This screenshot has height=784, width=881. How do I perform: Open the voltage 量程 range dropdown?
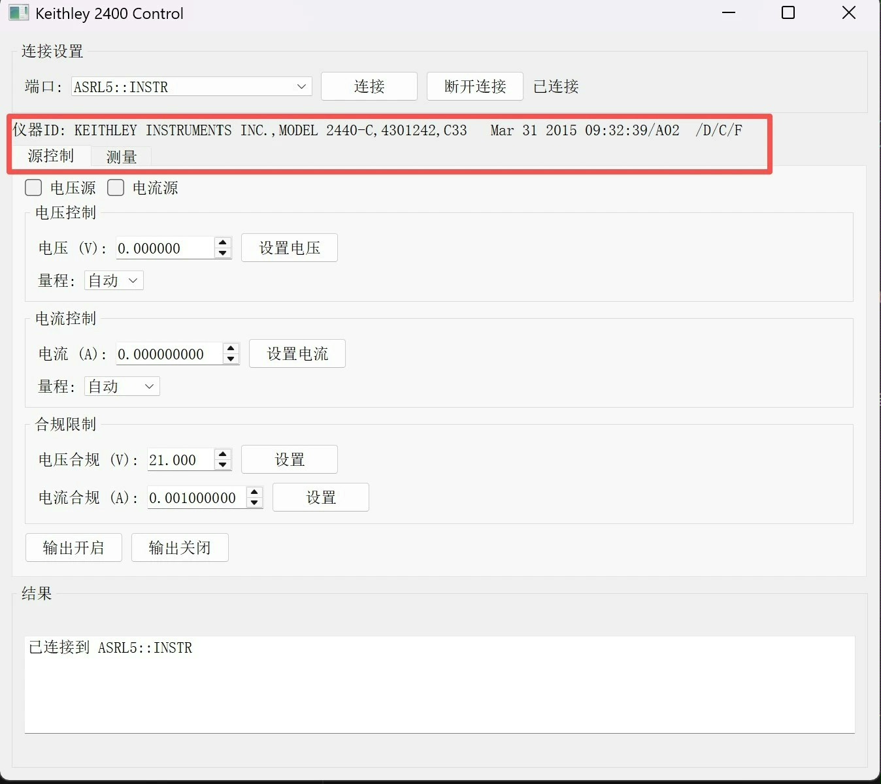[x=114, y=281]
